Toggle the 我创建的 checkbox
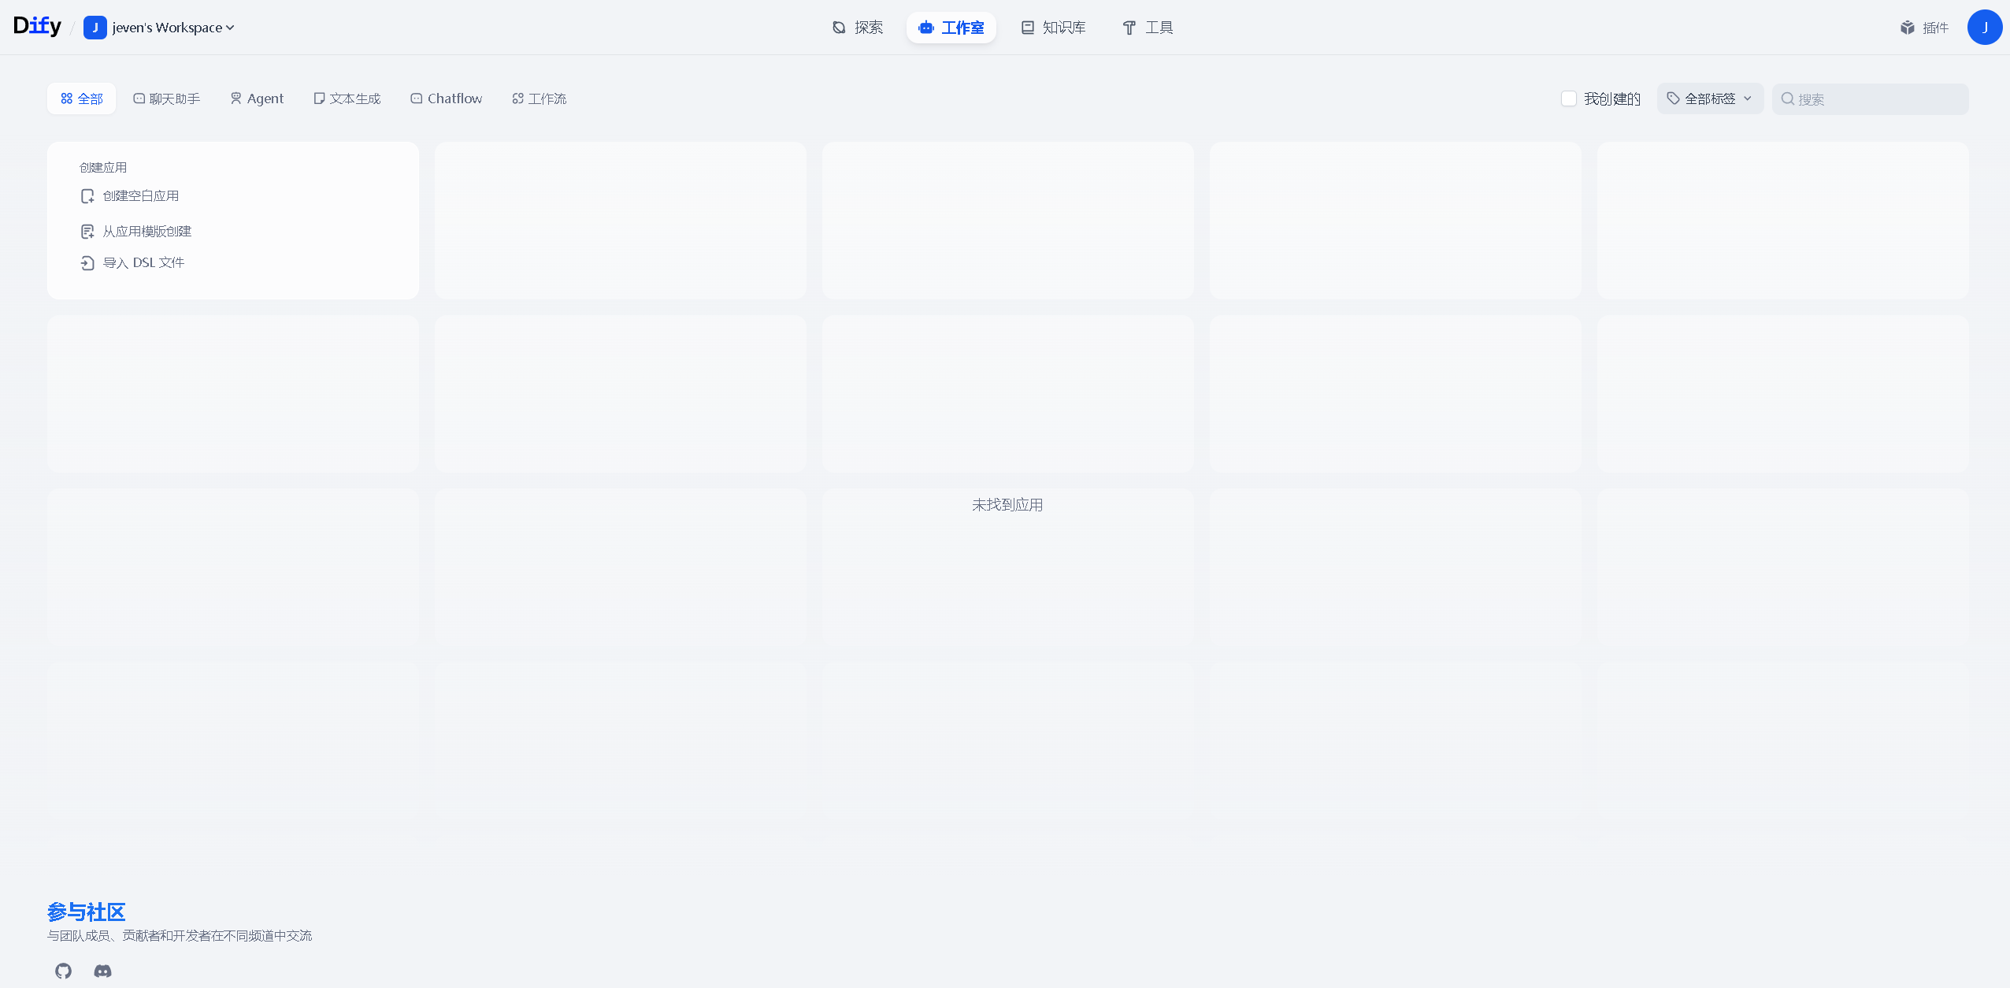 (x=1568, y=98)
